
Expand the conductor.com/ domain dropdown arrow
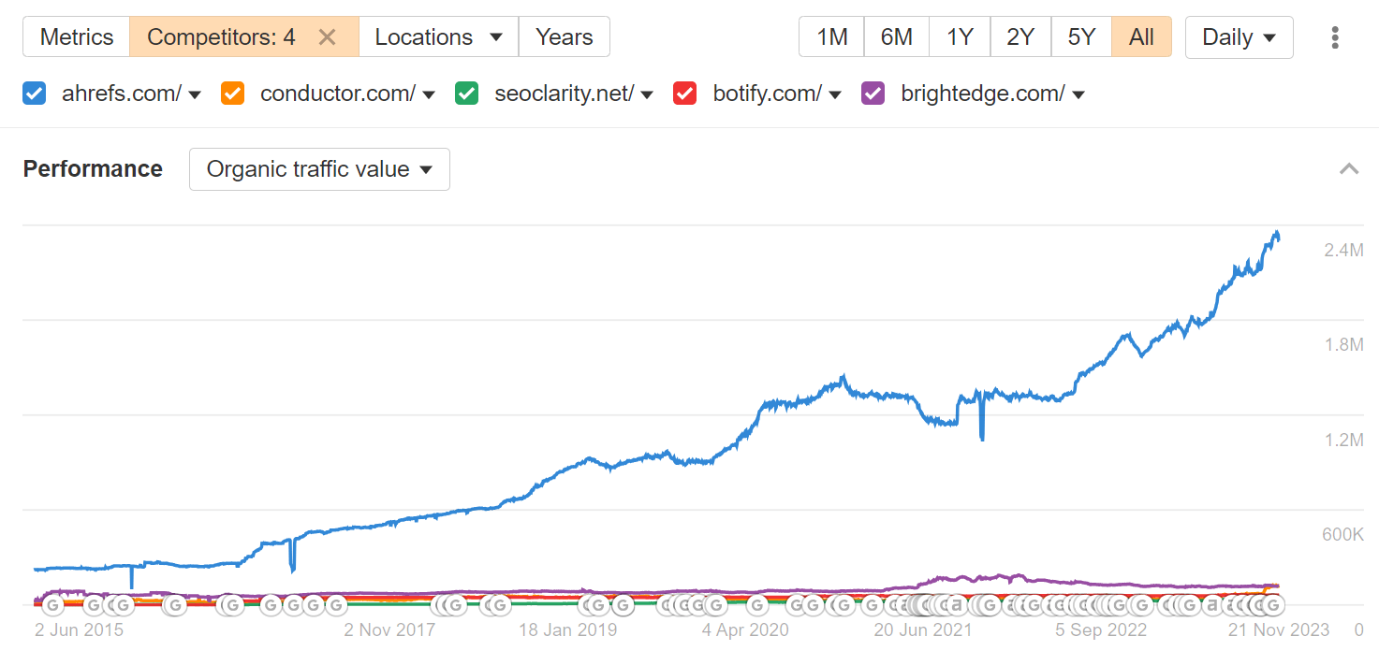tap(428, 94)
